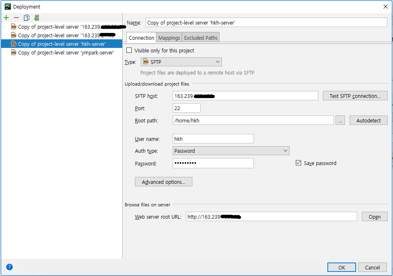Remove the selected server with minus icon
Viewport: 393px width, 276px height.
point(16,18)
